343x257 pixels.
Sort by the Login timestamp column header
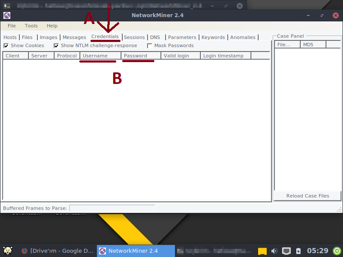[x=226, y=56]
